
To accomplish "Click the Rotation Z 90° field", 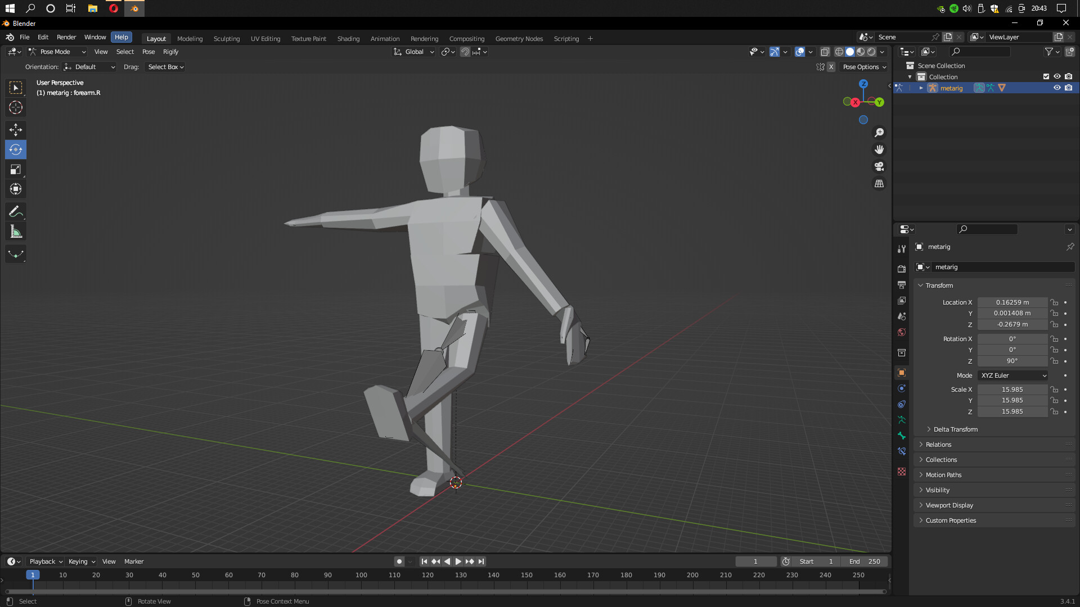I will click(x=1012, y=361).
